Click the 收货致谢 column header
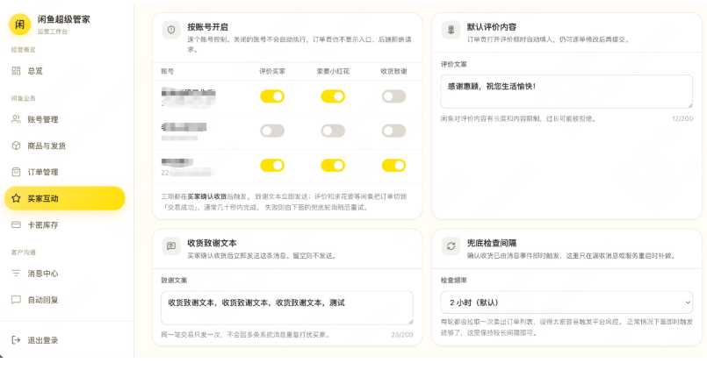The width and height of the screenshot is (707, 370). coord(393,71)
